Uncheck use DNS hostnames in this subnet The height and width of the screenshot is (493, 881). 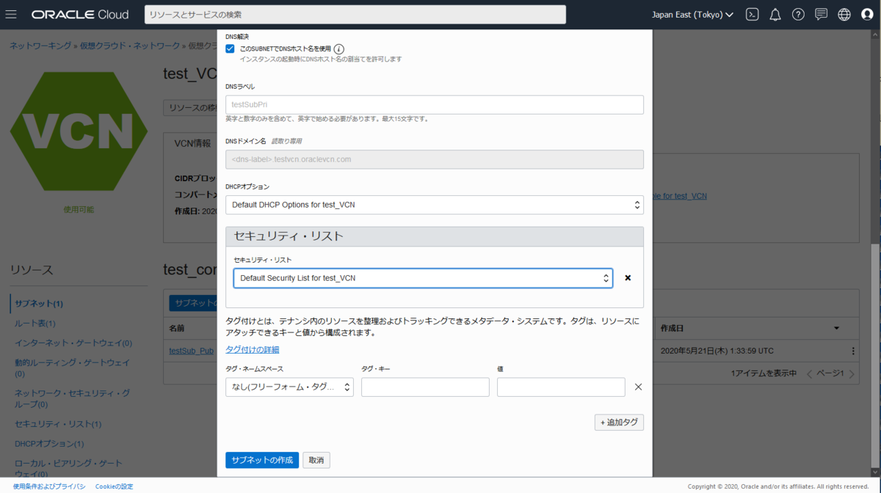pos(230,48)
